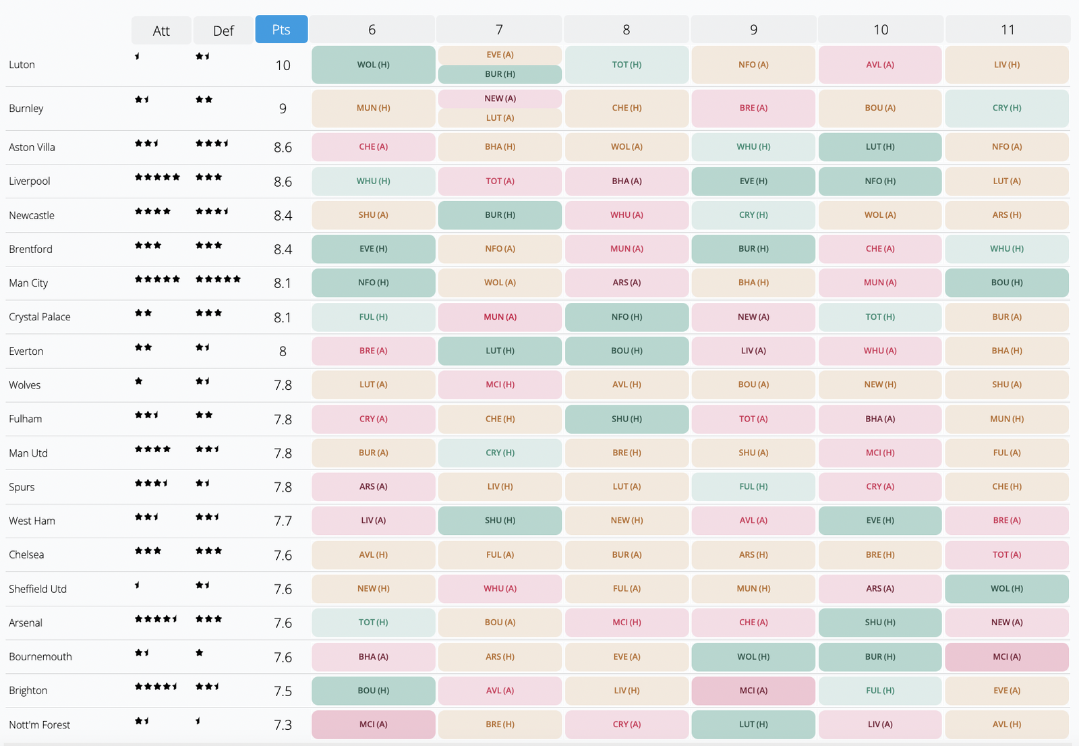Select gameweek 6 column header
Image resolution: width=1079 pixels, height=746 pixels.
[372, 30]
